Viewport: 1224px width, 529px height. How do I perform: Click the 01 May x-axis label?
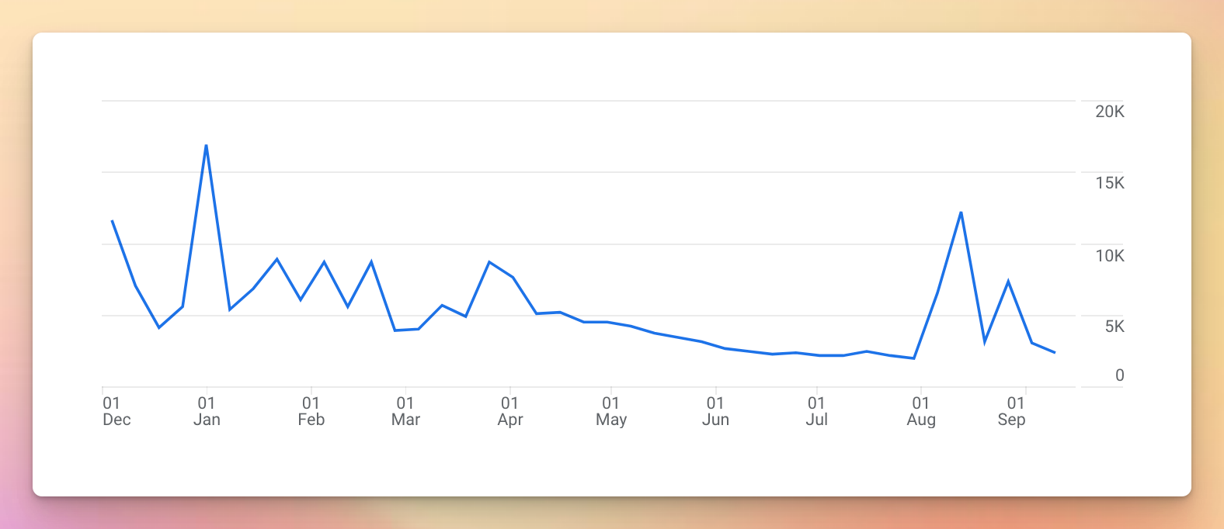611,411
